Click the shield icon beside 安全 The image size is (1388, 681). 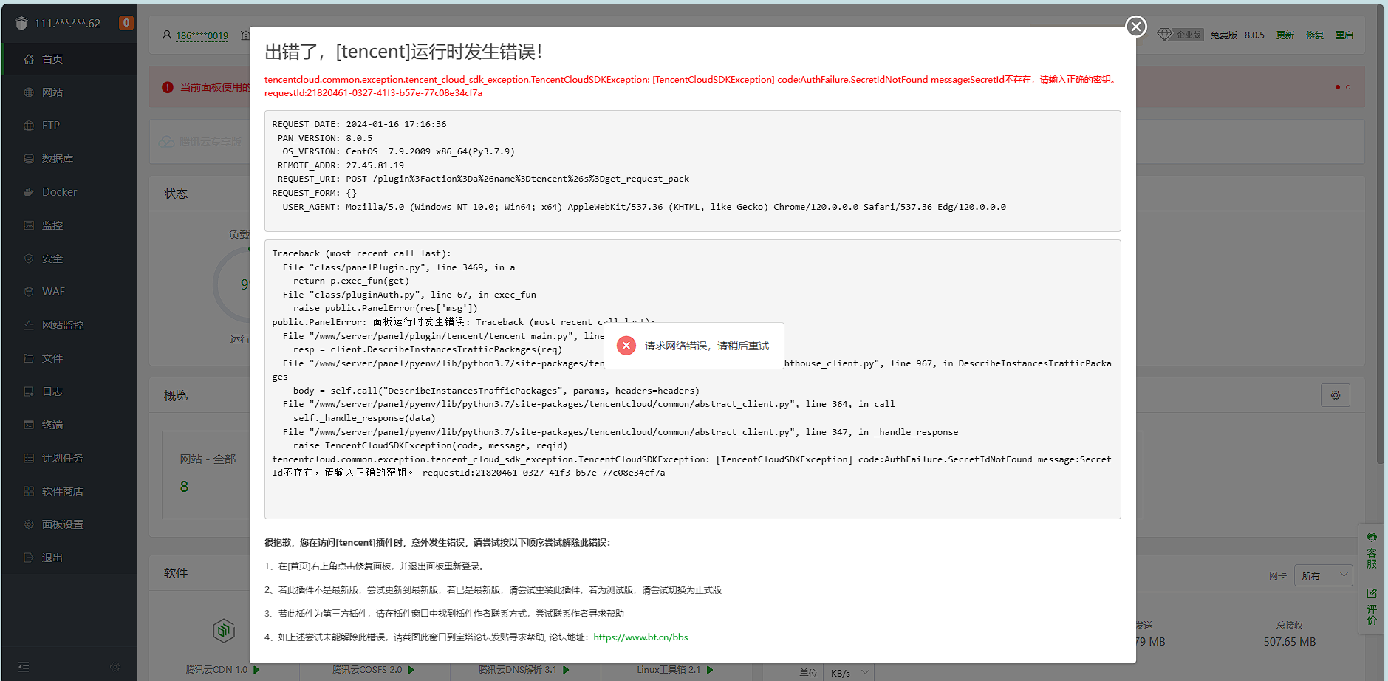(x=29, y=259)
